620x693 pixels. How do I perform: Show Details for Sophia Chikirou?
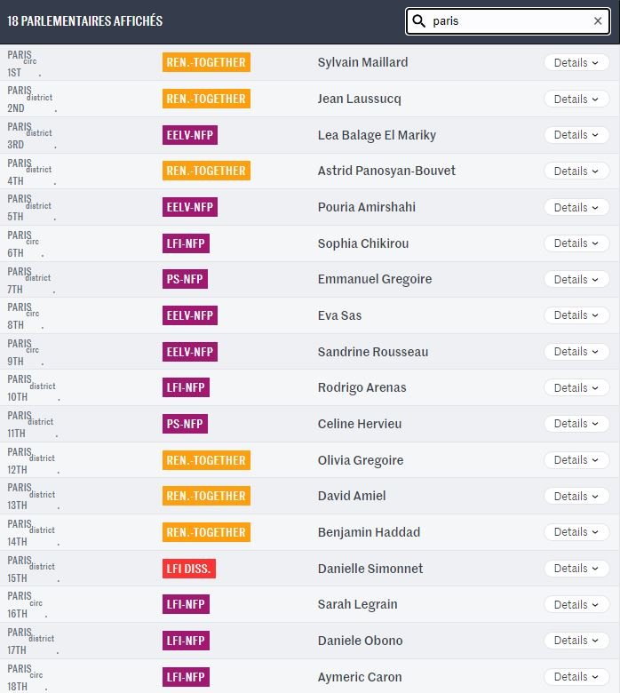click(x=576, y=243)
